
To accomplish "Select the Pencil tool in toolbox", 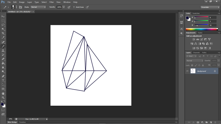I will (x=3, y=46).
